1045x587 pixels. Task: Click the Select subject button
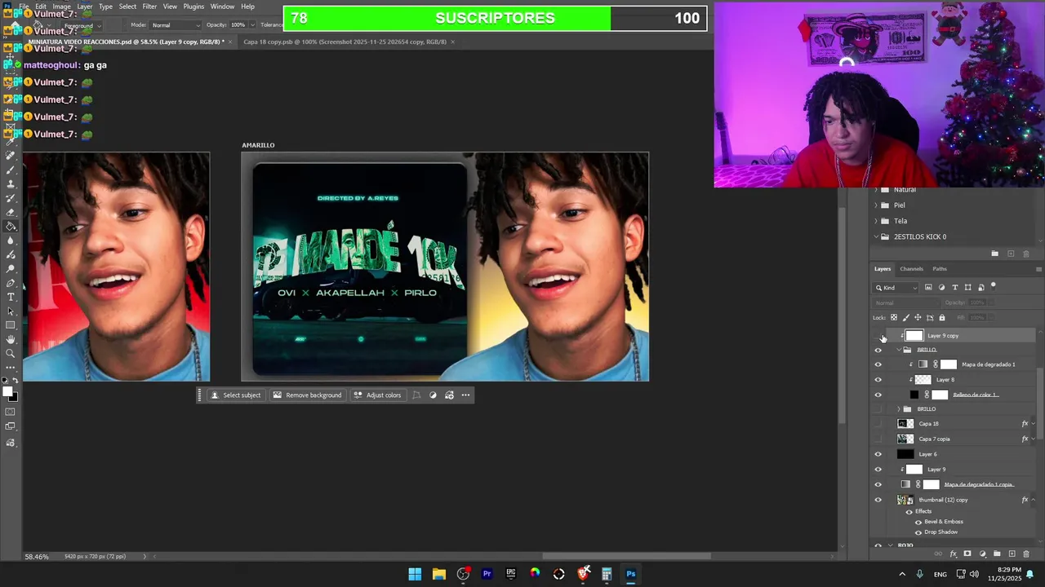[236, 395]
